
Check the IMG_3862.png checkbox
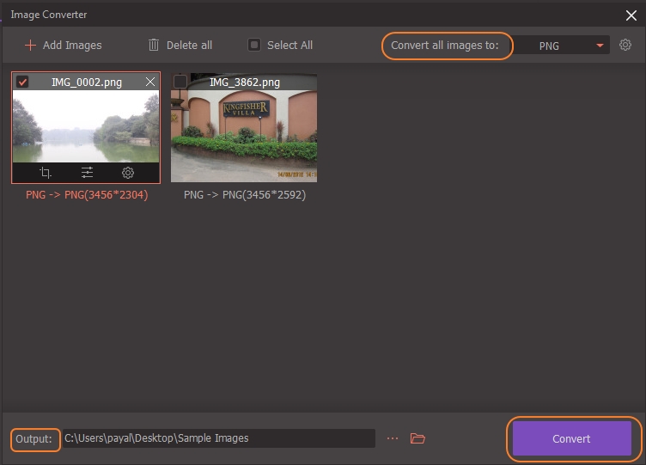[x=180, y=83]
